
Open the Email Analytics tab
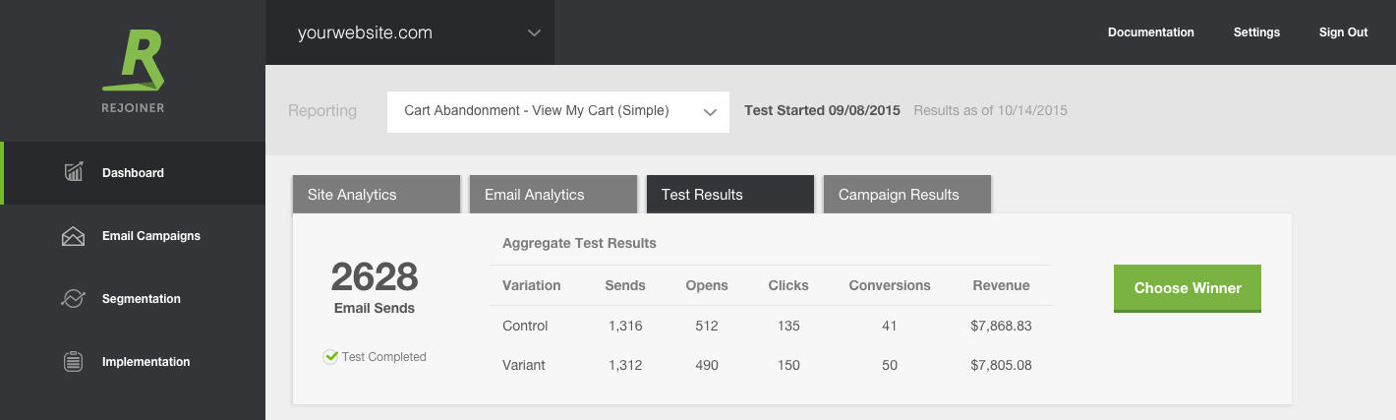point(553,195)
